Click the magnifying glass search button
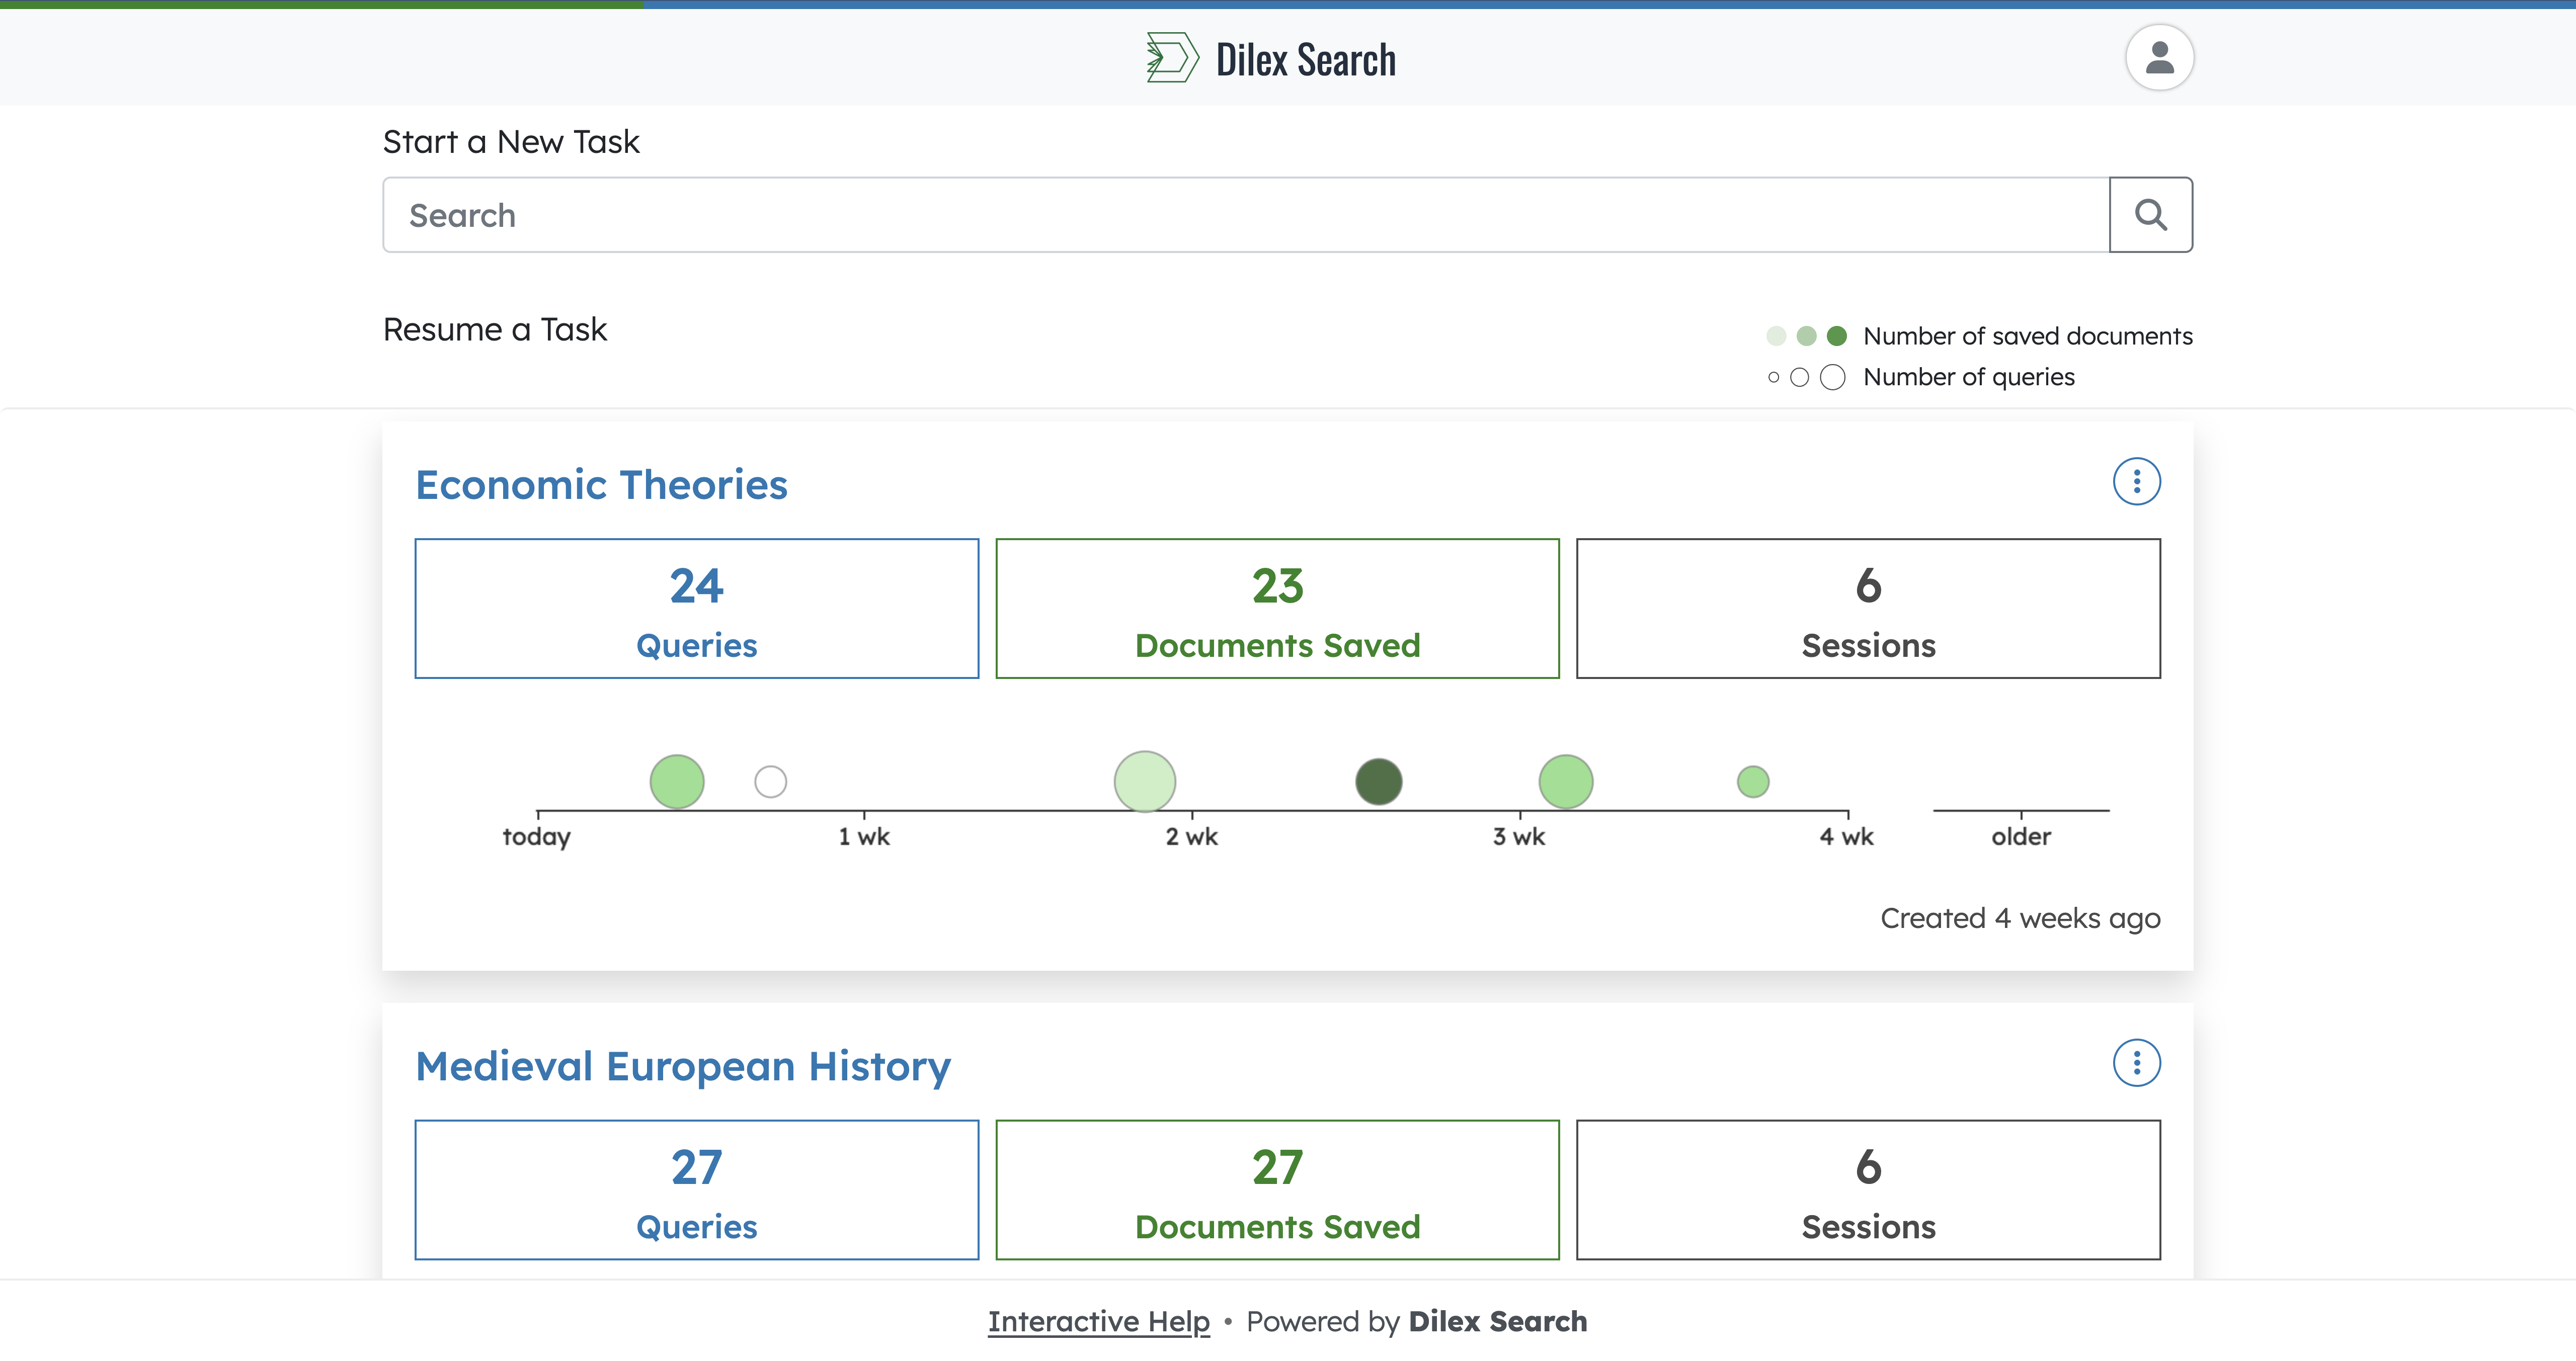Image resolution: width=2576 pixels, height=1361 pixels. [2150, 215]
